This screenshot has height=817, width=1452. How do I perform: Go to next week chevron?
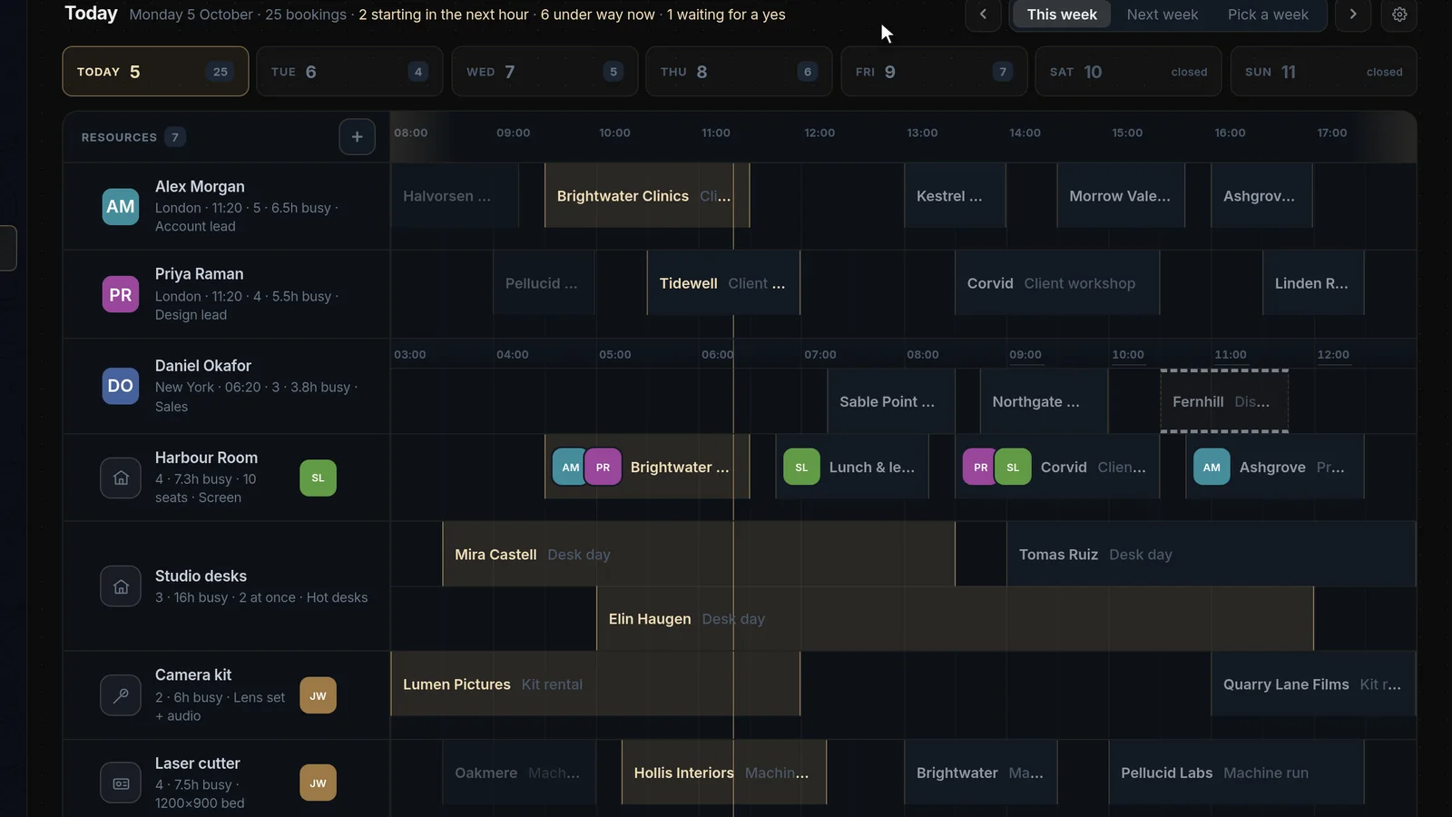click(x=1353, y=15)
